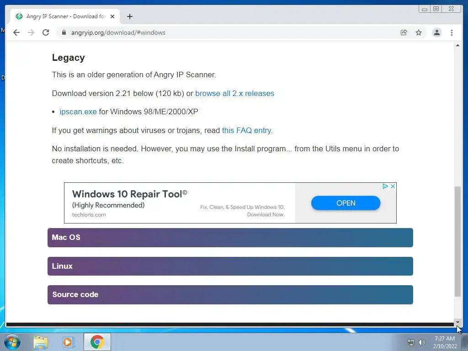This screenshot has height=351, width=468.
Task: Go back using the browser back arrow
Action: tap(16, 32)
